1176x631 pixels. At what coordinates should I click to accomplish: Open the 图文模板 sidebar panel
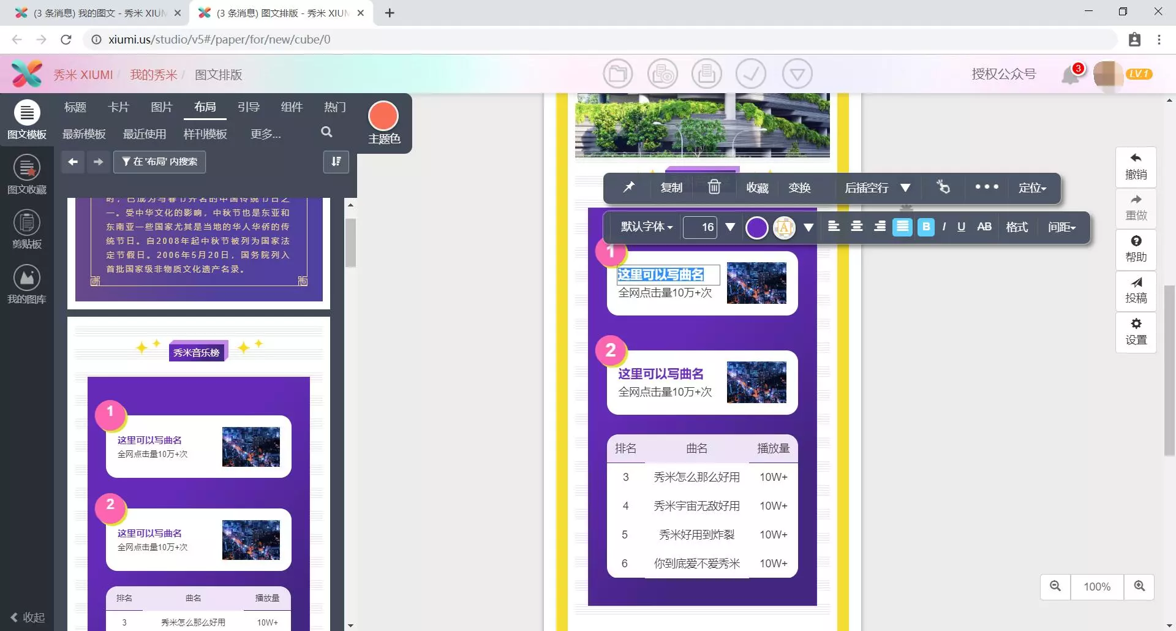tap(26, 120)
